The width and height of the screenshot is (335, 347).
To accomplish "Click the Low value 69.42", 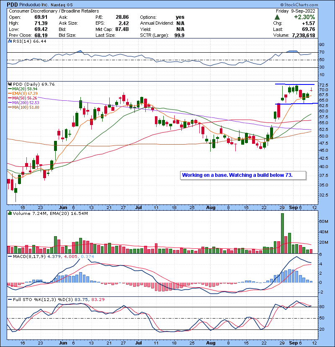I will click(x=41, y=29).
